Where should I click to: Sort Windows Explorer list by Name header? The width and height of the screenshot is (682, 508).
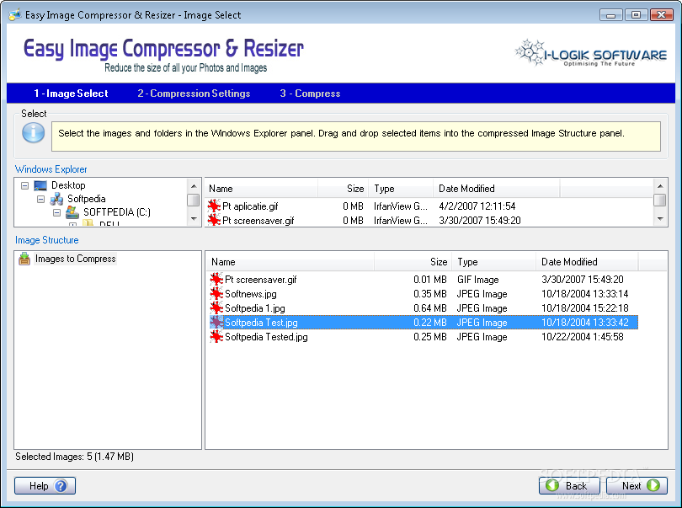coord(261,189)
